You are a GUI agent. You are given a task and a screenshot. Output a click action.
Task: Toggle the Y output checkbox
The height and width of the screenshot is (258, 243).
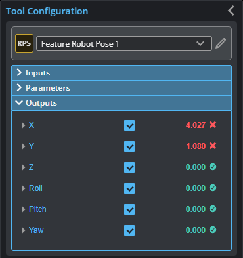pos(129,146)
